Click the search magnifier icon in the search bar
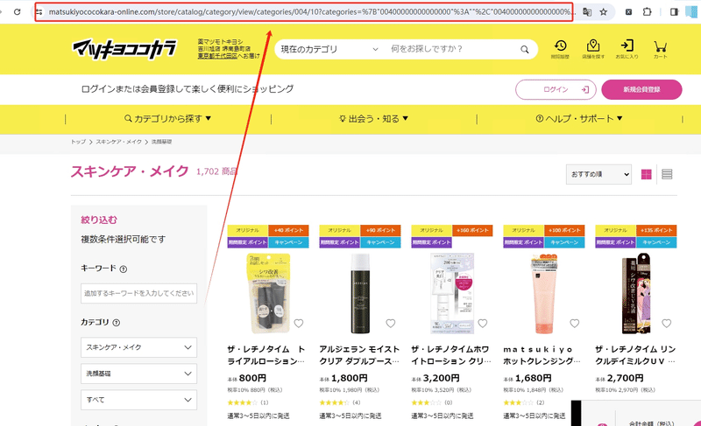The image size is (701, 426). tap(524, 50)
